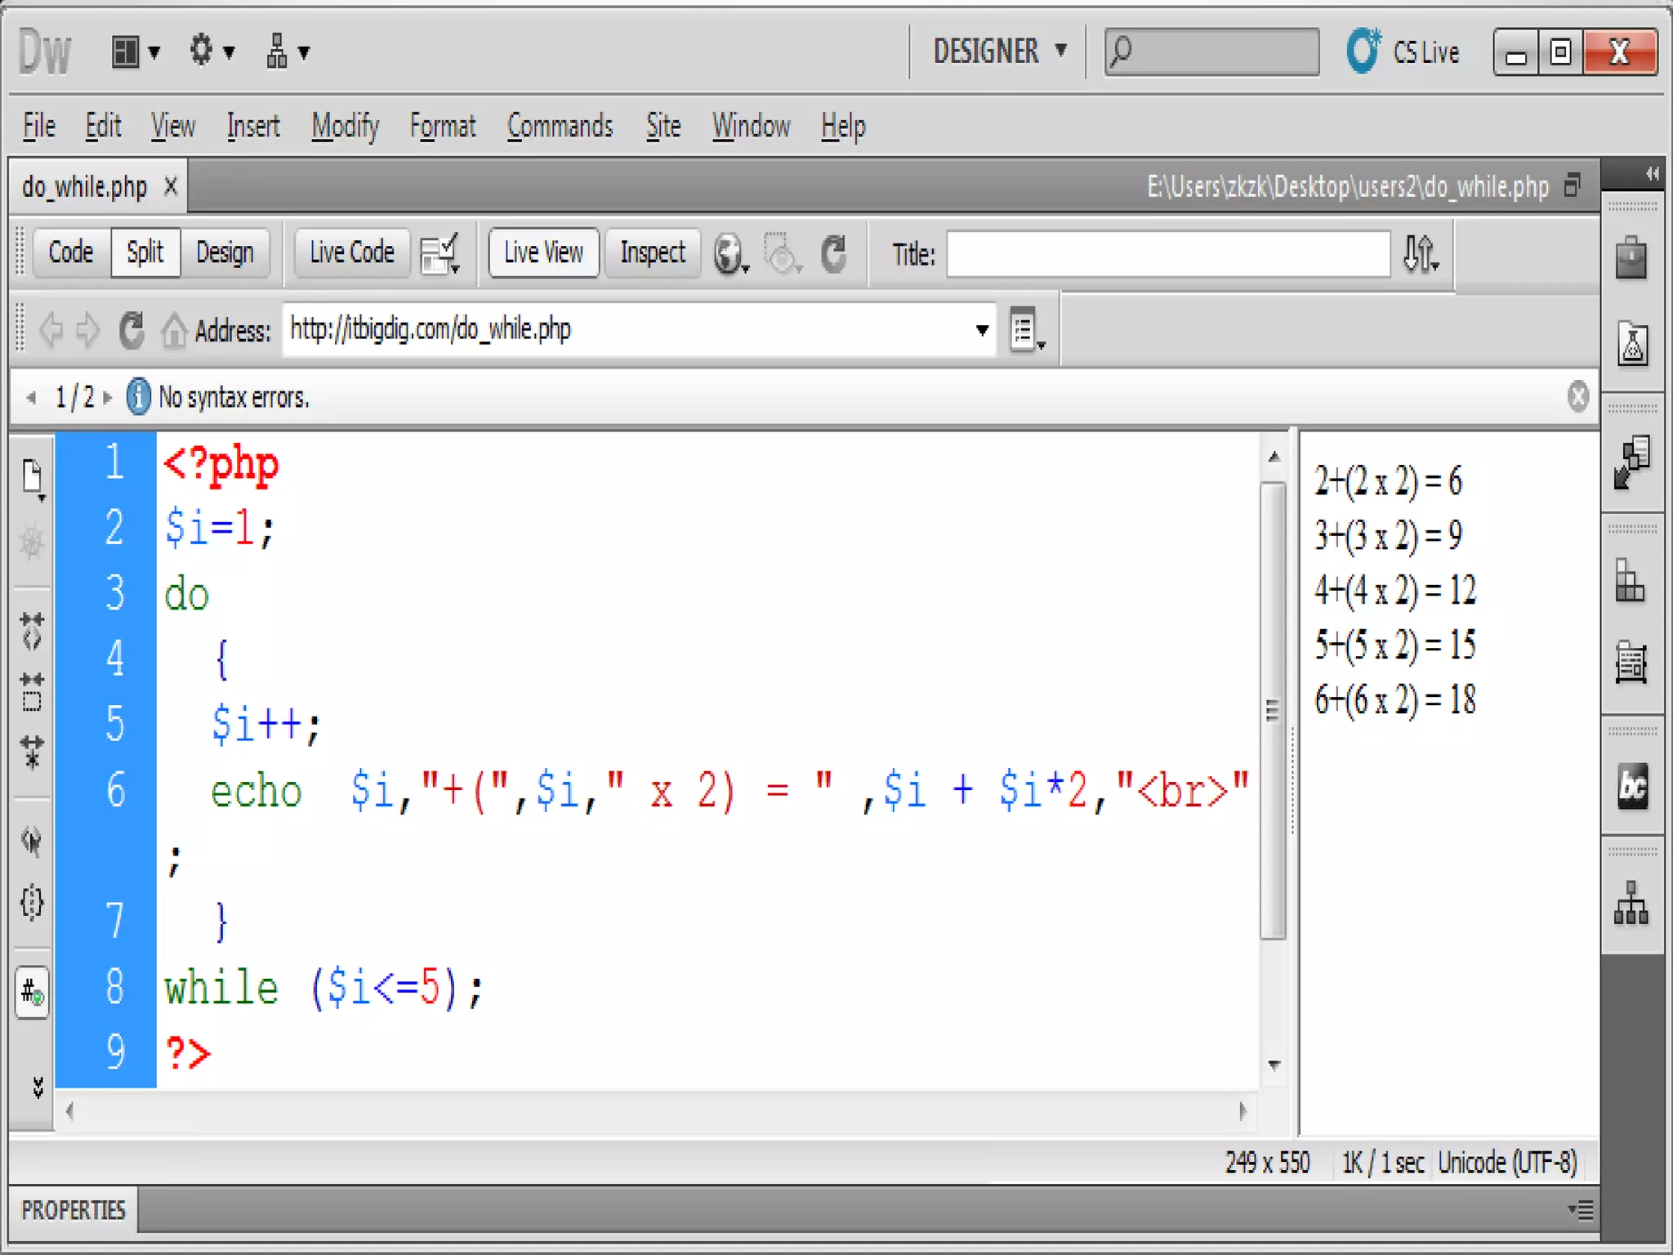Select the do_while.php document tab
Image resolution: width=1673 pixels, height=1255 pixels.
tap(85, 187)
